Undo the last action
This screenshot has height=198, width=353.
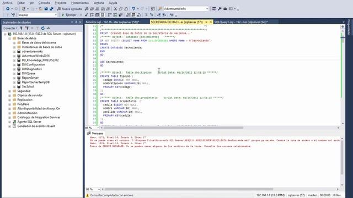click(133, 9)
